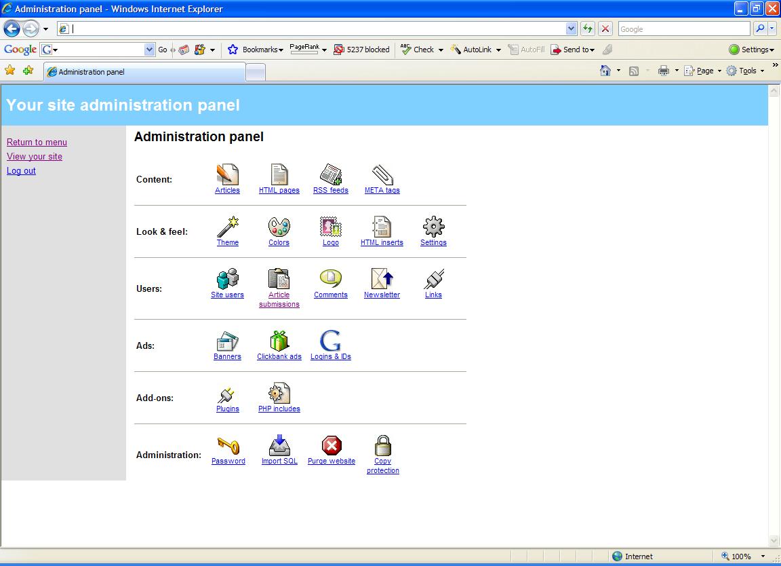Click in the browser address bar

pos(317,29)
